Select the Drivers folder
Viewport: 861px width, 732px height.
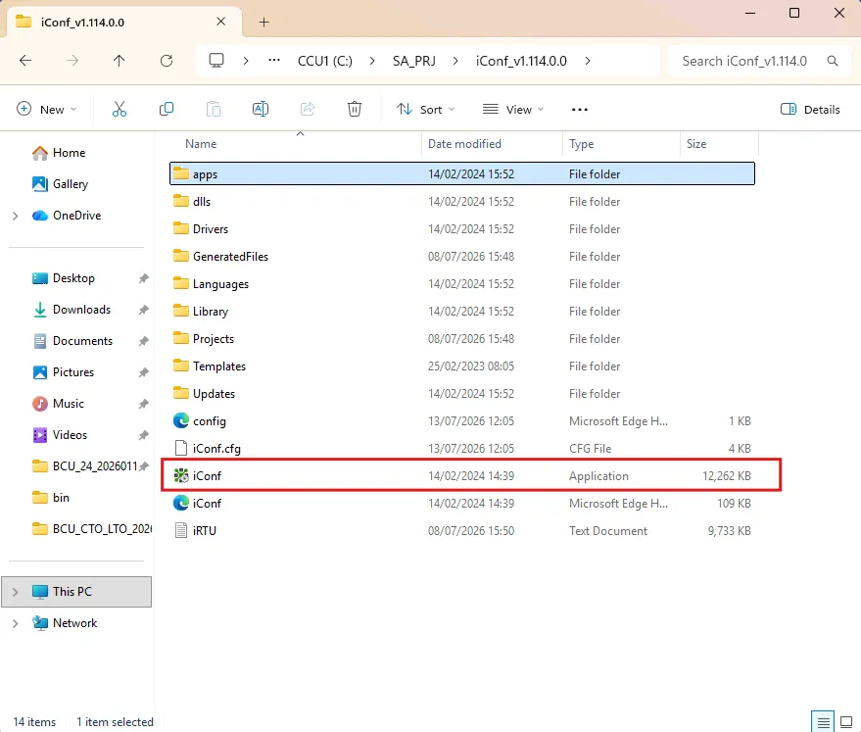click(462, 228)
